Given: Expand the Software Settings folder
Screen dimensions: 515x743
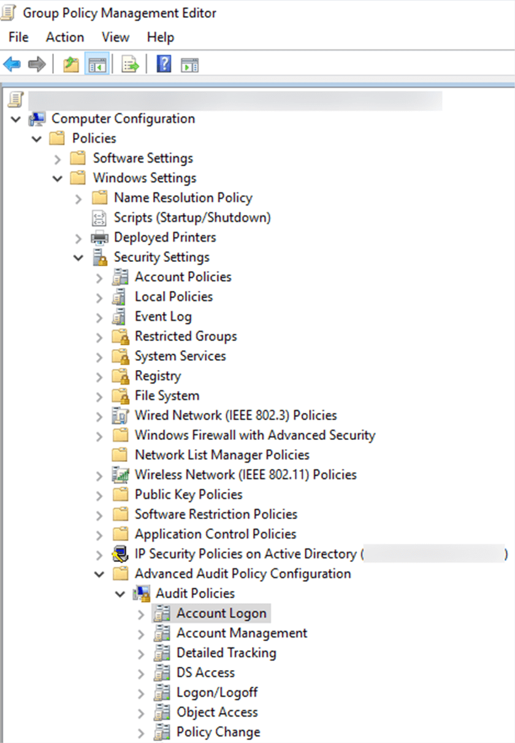Looking at the screenshot, I should [58, 159].
